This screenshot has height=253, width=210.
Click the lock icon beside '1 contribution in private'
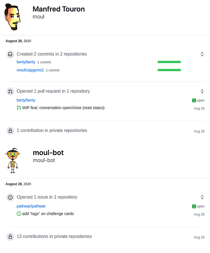point(10,131)
